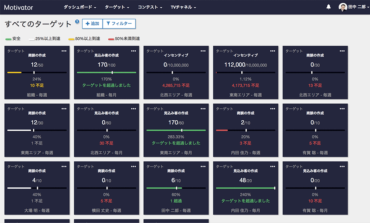370x223 pixels.
Task: Open options menu on 大場 明 card
Action: click(x=64, y=166)
